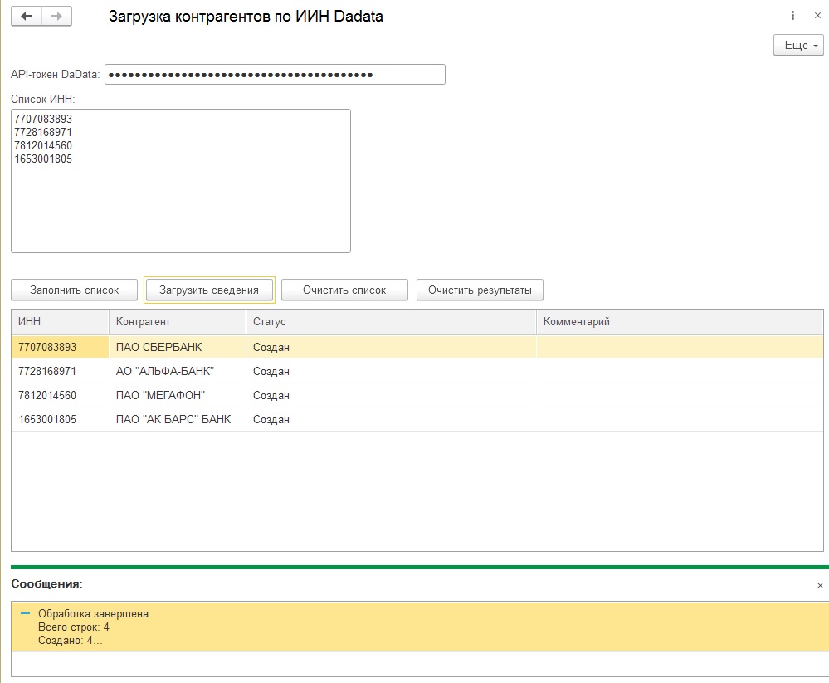Screen dimensions: 829x683
Task: Close the Сообщения panel
Action: (x=820, y=585)
